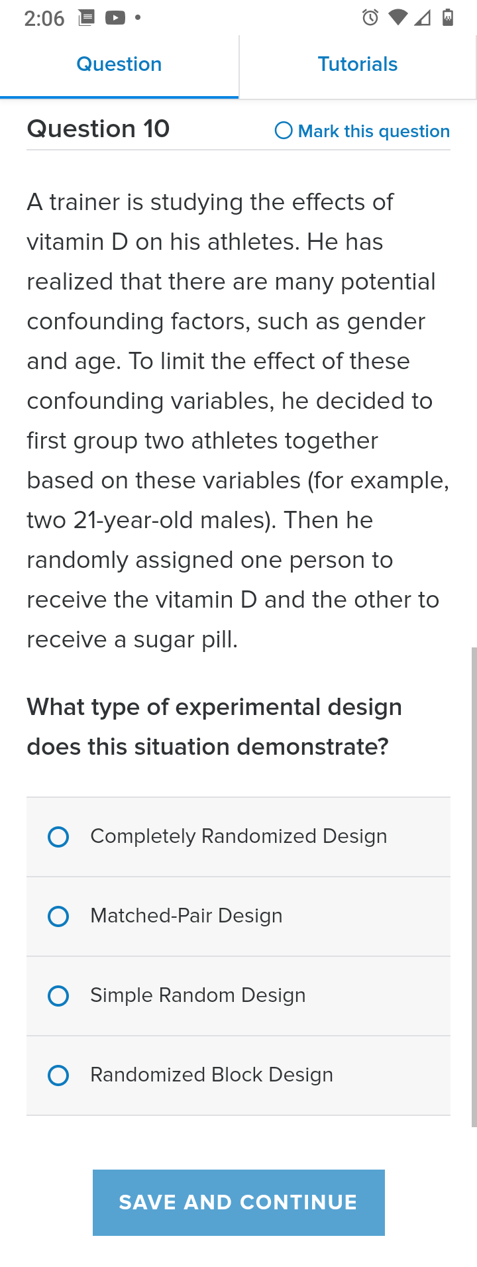Image resolution: width=477 pixels, height=1267 pixels.
Task: Pick the Randomized Block Design answer
Action: [x=238, y=1075]
